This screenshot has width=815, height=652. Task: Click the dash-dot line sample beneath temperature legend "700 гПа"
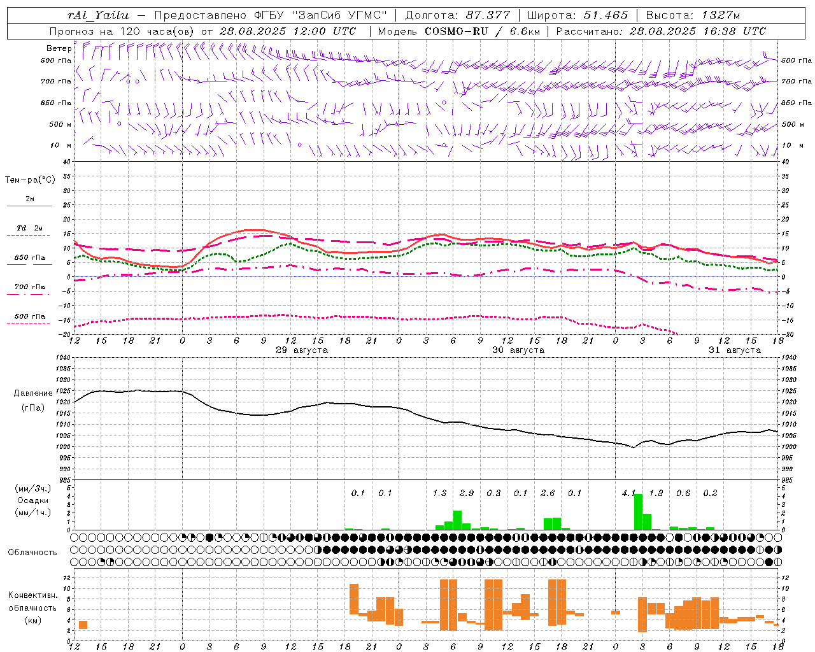(29, 295)
